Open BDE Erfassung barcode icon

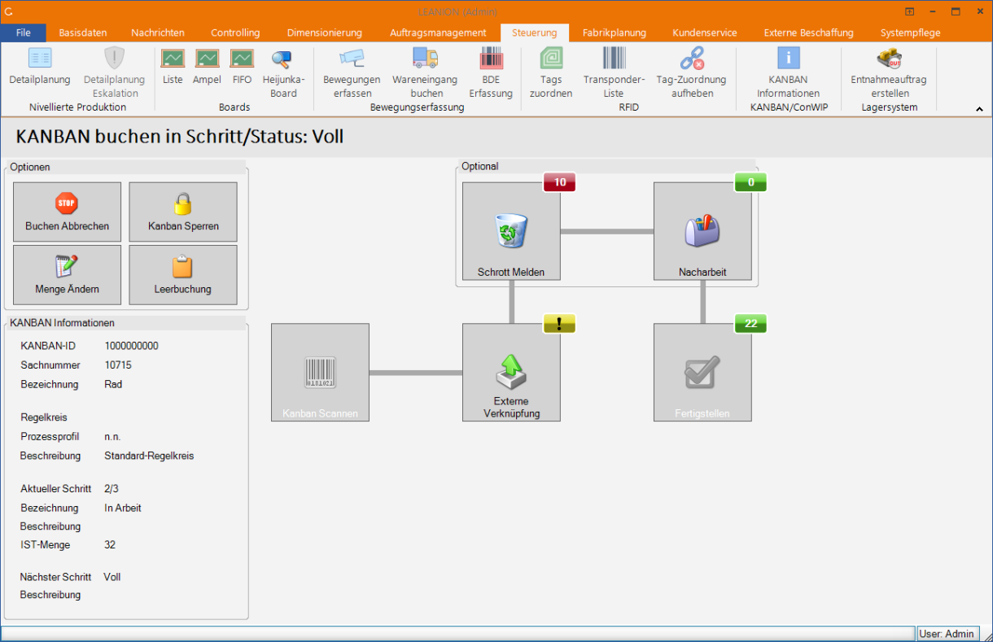pos(491,59)
